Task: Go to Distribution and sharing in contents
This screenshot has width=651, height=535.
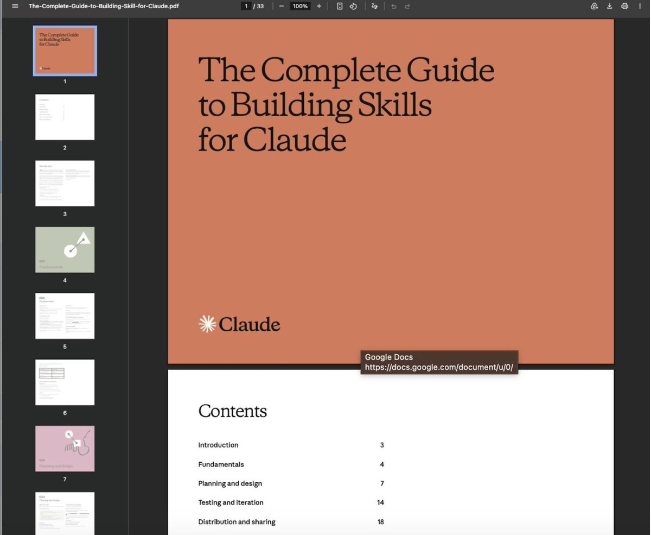Action: click(x=237, y=522)
